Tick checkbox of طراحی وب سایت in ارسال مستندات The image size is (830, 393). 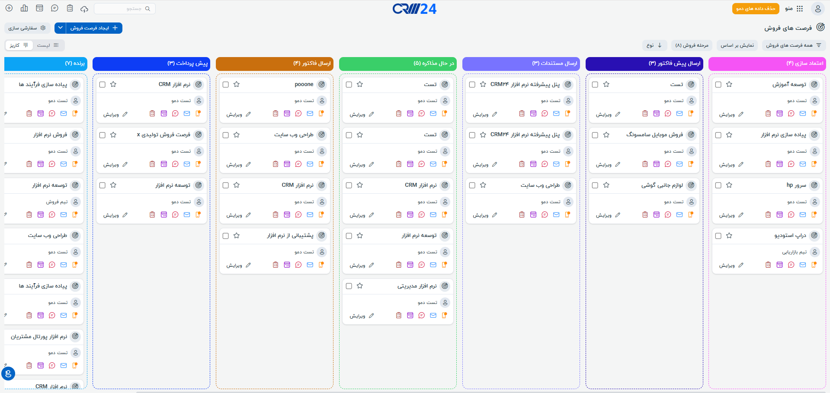[x=472, y=185]
